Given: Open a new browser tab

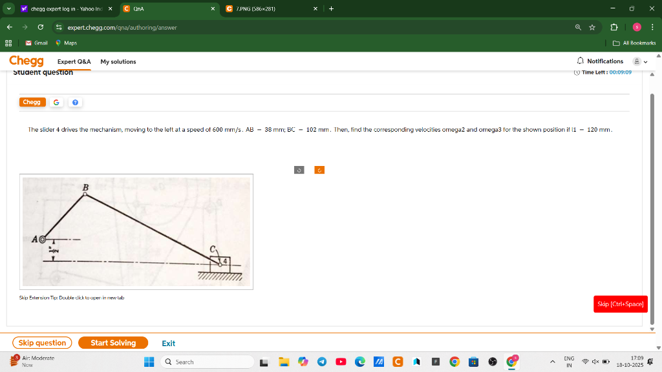Looking at the screenshot, I should [x=332, y=8].
